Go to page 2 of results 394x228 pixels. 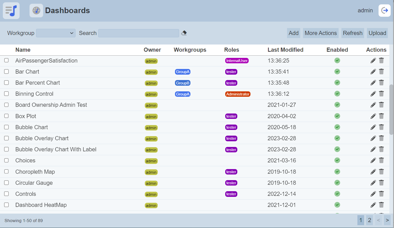click(x=370, y=220)
